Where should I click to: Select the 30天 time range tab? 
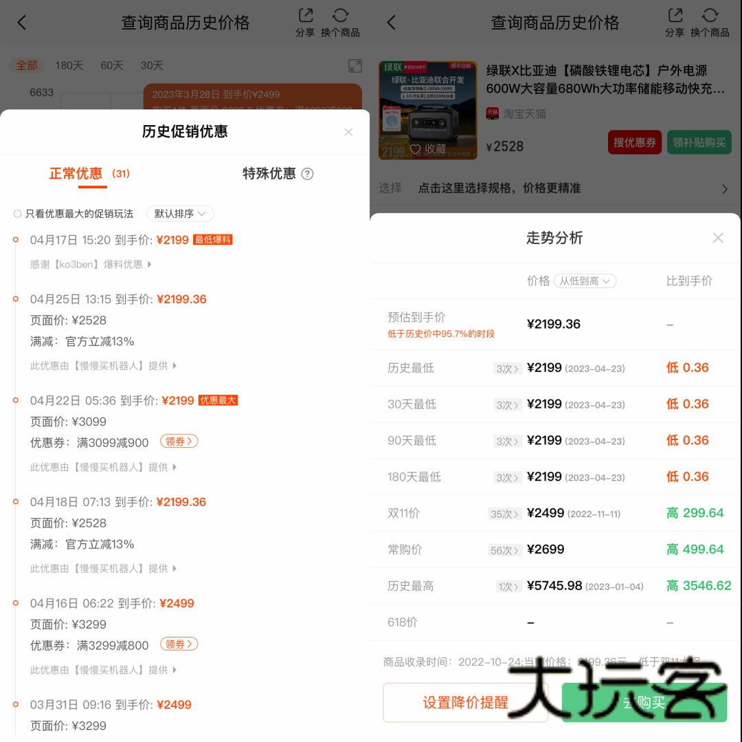click(152, 65)
